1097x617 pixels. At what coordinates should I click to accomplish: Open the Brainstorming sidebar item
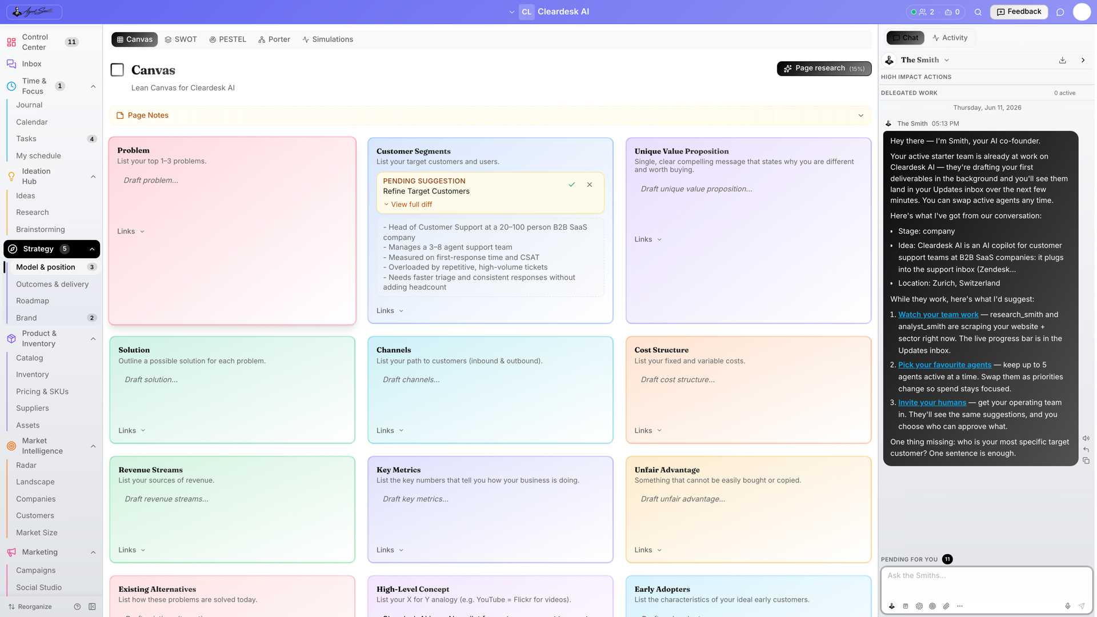tap(41, 230)
